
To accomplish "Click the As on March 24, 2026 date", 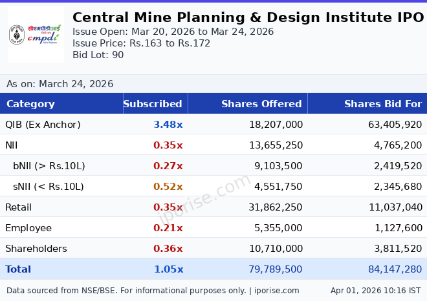I will [x=60, y=84].
